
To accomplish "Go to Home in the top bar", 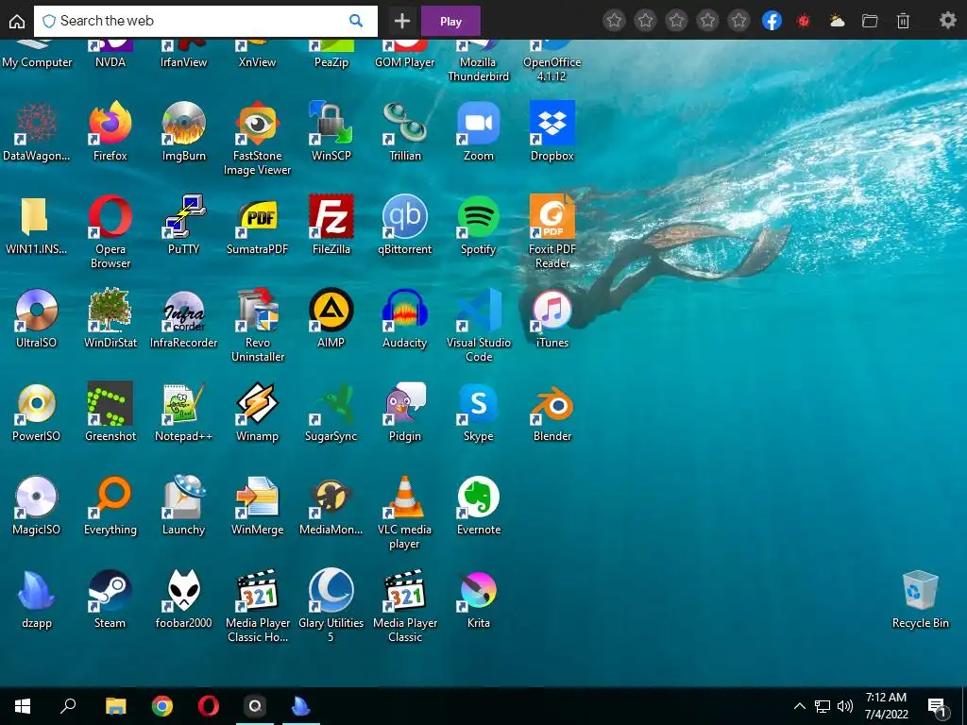I will [17, 22].
